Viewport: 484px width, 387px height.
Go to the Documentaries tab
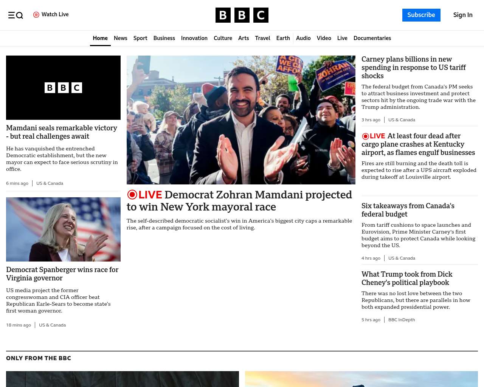click(372, 38)
